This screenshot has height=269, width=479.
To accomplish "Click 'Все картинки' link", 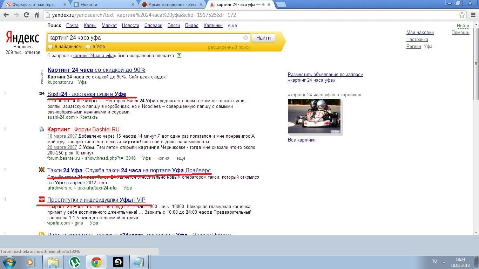I will [302, 140].
